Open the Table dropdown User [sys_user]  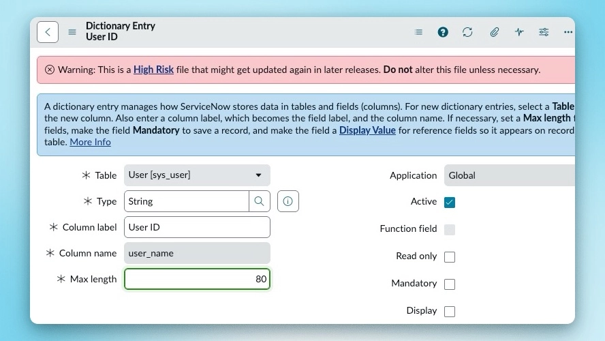coord(197,175)
